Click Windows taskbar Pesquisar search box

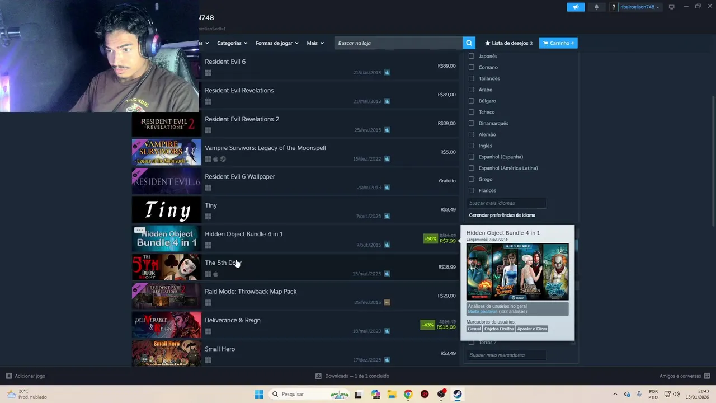(x=308, y=394)
